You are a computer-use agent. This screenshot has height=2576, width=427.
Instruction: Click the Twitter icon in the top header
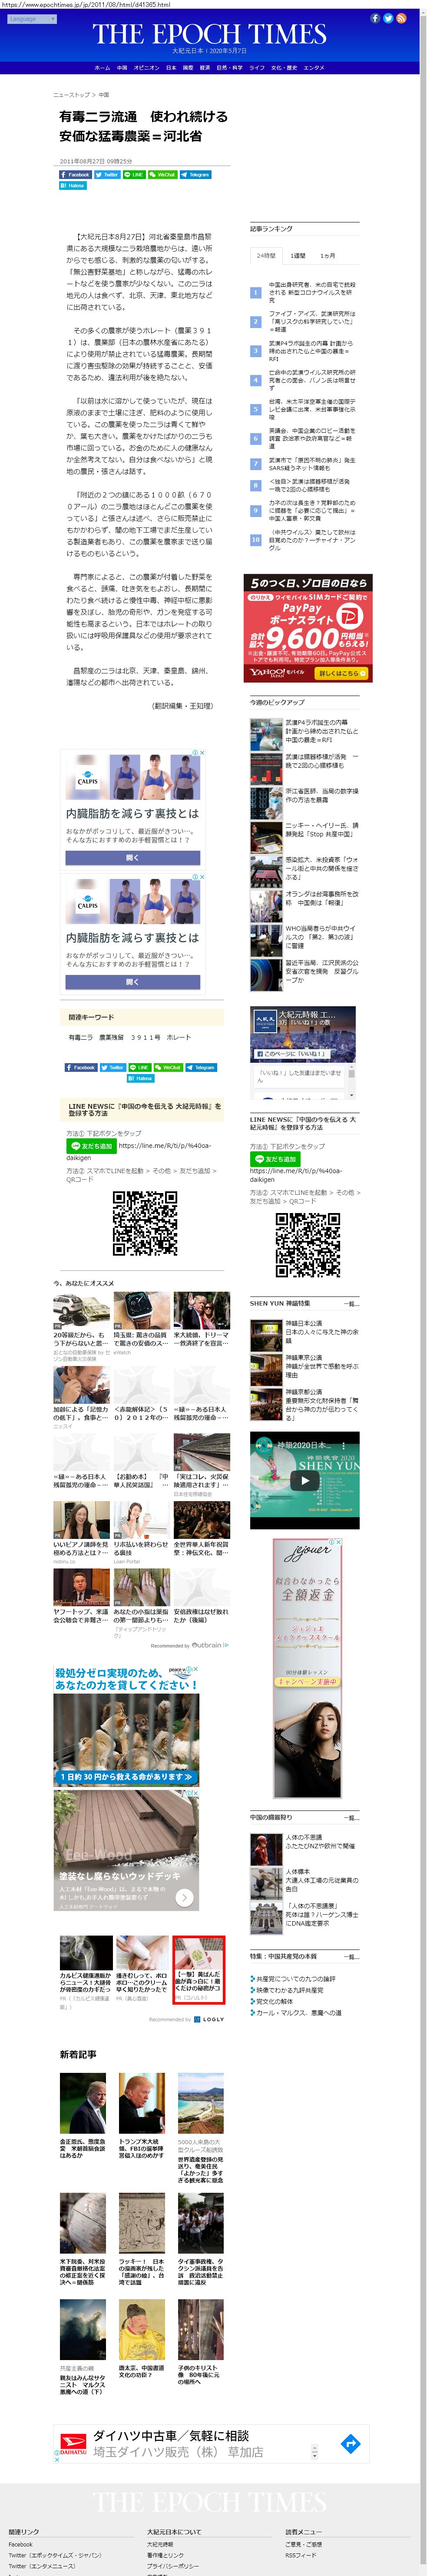(x=388, y=18)
